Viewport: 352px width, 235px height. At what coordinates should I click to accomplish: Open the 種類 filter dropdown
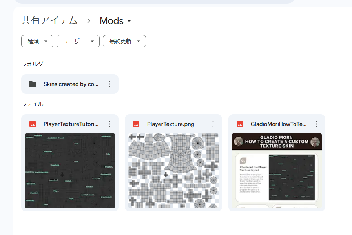point(37,41)
